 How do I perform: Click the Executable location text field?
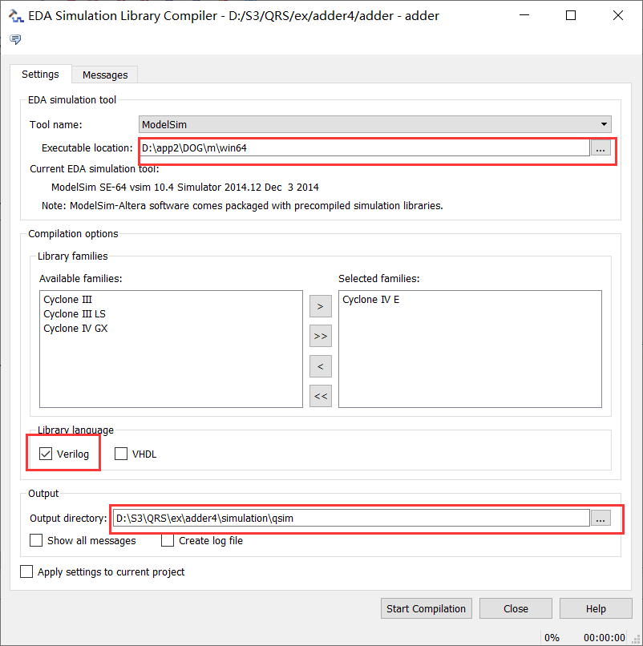click(x=364, y=148)
